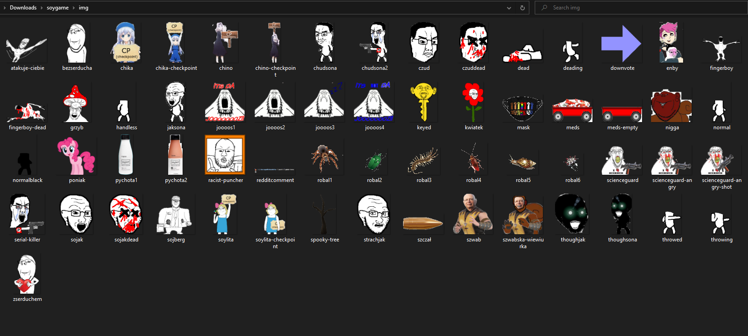Go to Downloads in the breadcrumb
Viewport: 748px width, 336px height.
point(23,8)
